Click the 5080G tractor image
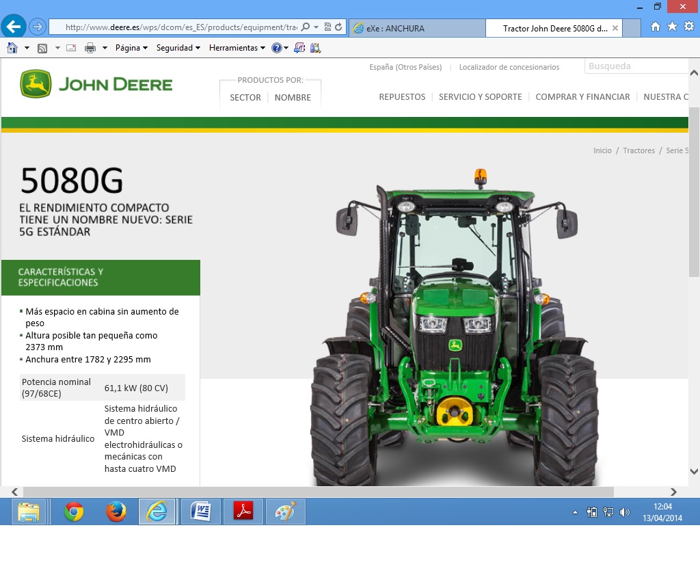The image size is (700, 584). click(455, 328)
